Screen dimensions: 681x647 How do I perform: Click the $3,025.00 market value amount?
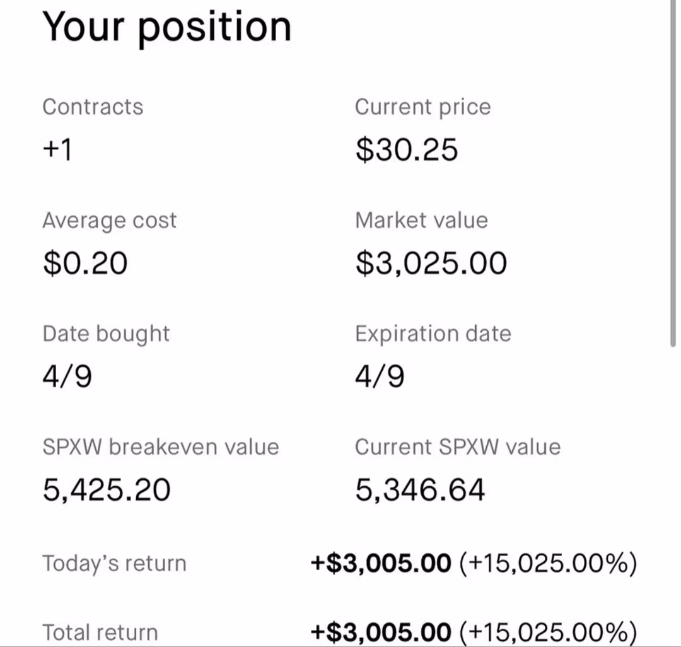(431, 263)
